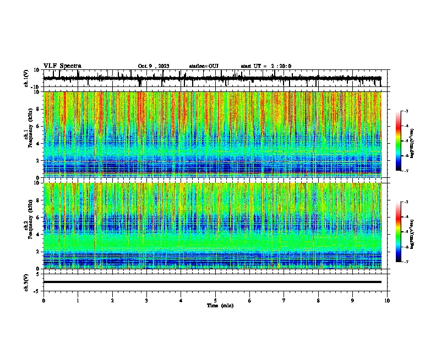Screen dimensions: 436x337
Task: Click the "station=OUI" header label
Action: (x=204, y=66)
